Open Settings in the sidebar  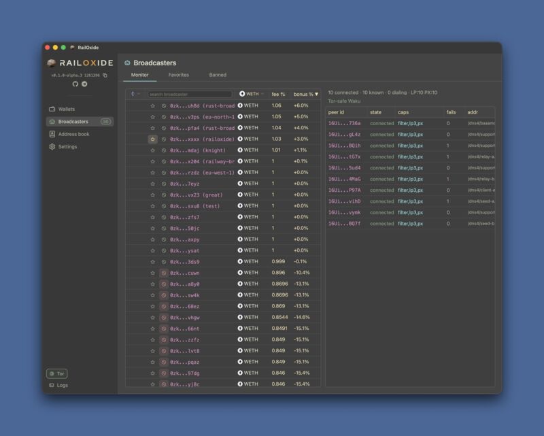(80, 146)
